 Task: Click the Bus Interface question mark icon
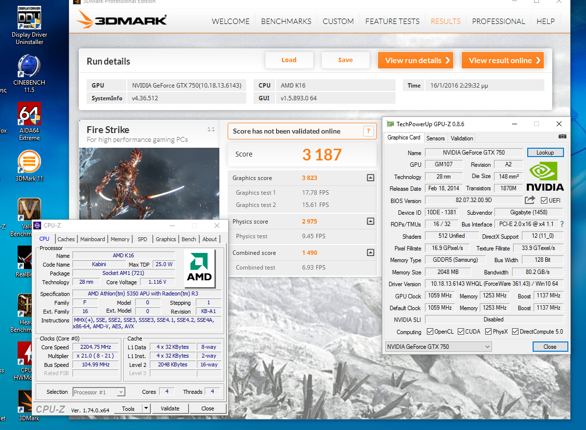562,224
